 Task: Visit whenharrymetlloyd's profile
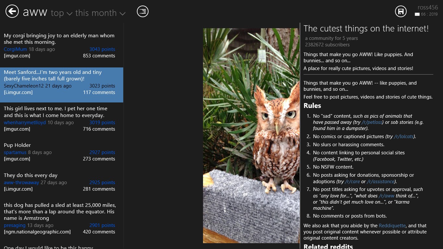(x=25, y=123)
